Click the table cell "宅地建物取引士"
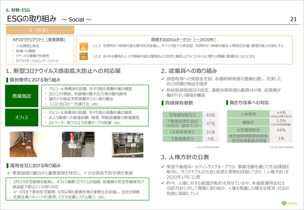 [x=182, y=115]
